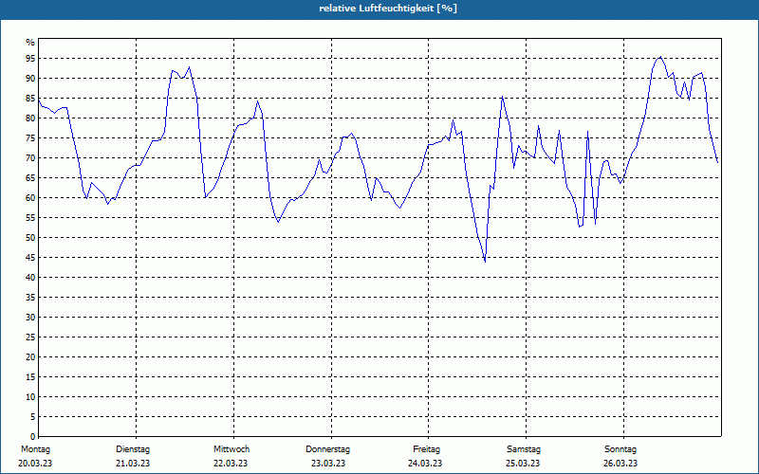Click the y-axis label '45'
The height and width of the screenshot is (474, 759).
pos(30,258)
